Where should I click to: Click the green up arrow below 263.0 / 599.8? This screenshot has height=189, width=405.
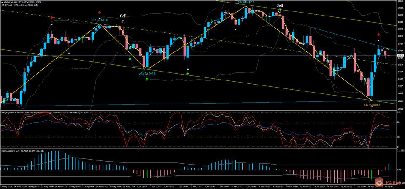click(147, 79)
